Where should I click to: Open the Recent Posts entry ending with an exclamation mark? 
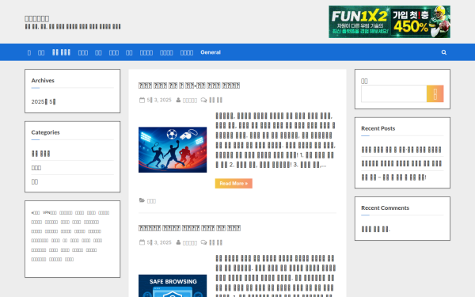click(x=393, y=177)
